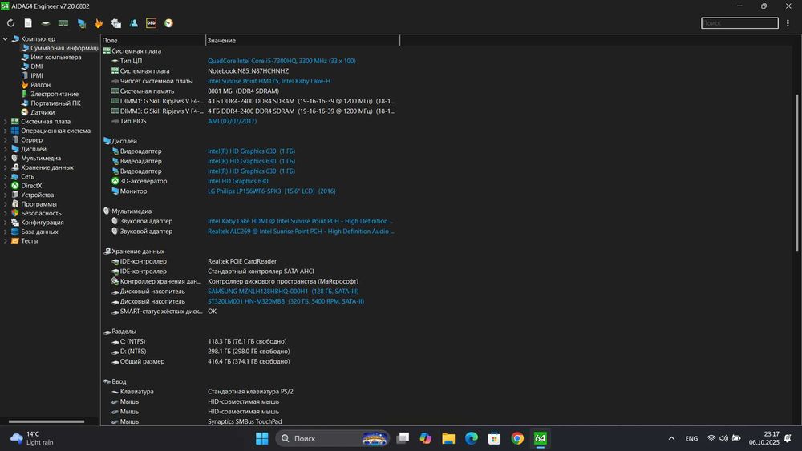
Task: Show hidden tray icons chevron
Action: (671, 438)
